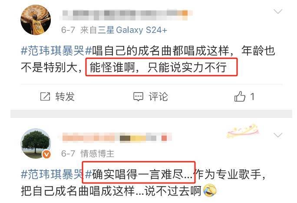
Task: Click the highlighted text 能怪谁啊，只能说实力不行
Action: click(158, 67)
